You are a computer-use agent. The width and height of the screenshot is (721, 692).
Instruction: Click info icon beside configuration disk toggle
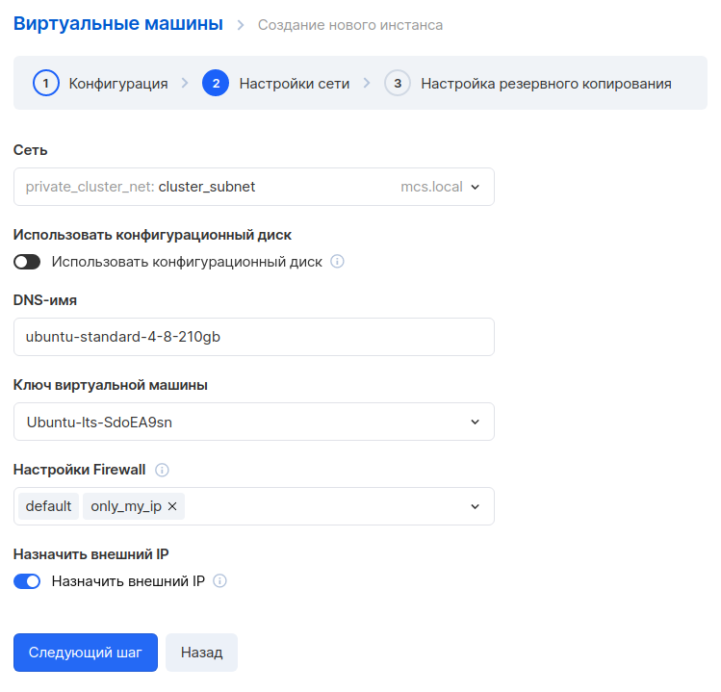(x=337, y=262)
